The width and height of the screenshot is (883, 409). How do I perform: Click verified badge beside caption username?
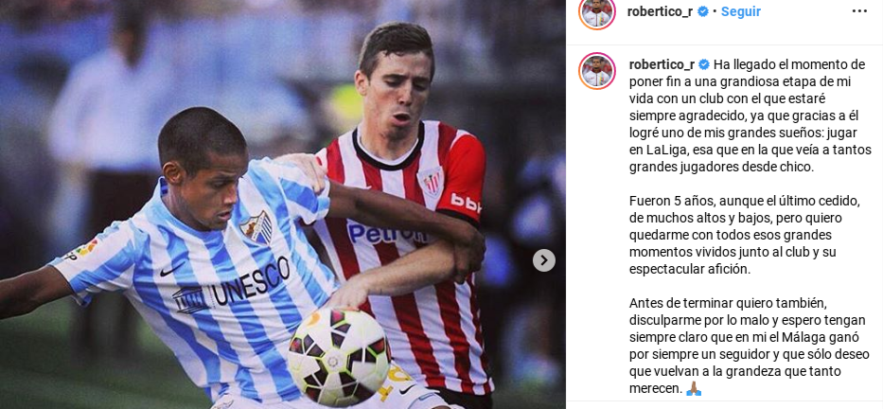(704, 64)
